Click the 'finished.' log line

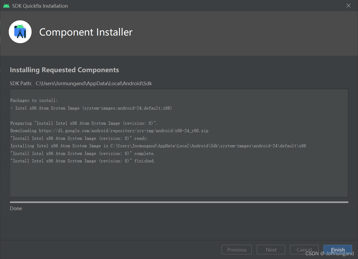pyautogui.click(x=82, y=161)
